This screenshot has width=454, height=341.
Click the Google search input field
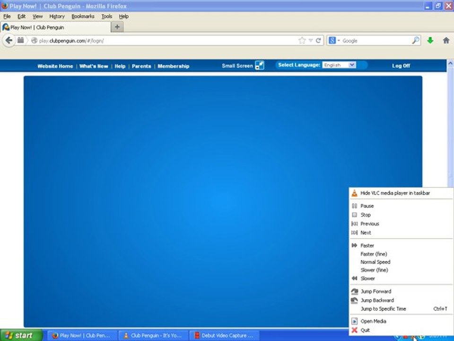coord(376,41)
